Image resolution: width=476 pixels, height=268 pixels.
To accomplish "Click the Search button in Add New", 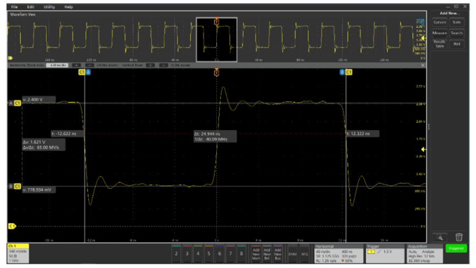I will pyautogui.click(x=457, y=33).
